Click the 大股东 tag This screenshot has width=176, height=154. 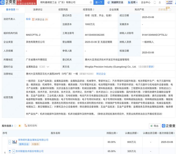point(35,144)
